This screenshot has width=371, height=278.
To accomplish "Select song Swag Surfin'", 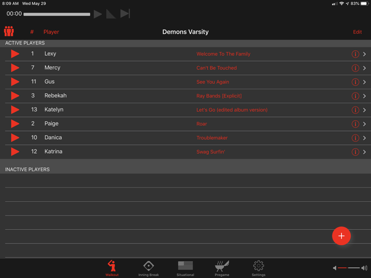I will pos(210,151).
